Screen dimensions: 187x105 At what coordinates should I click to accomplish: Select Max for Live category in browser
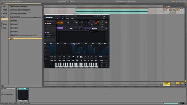5,13
